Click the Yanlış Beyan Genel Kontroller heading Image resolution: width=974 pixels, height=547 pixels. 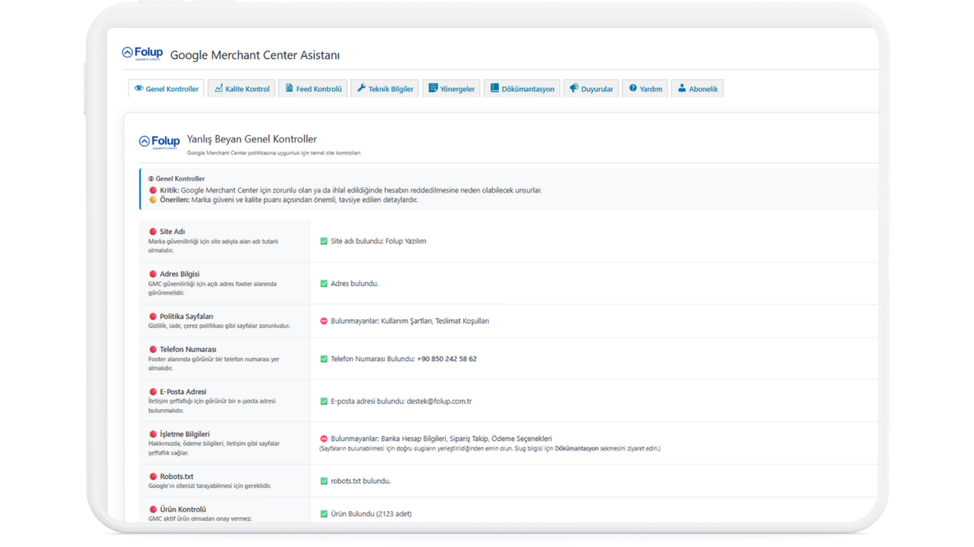pyautogui.click(x=252, y=139)
